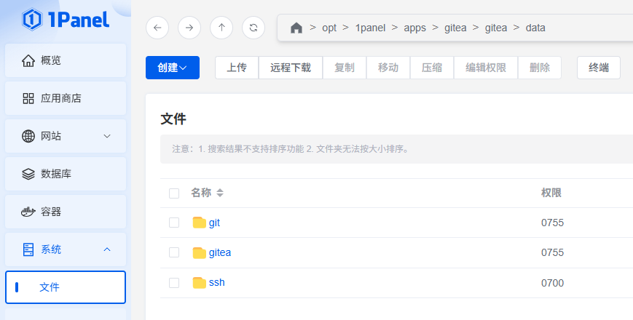Click the 1Panel logo
Viewport: 633px width, 320px height.
pos(66,20)
